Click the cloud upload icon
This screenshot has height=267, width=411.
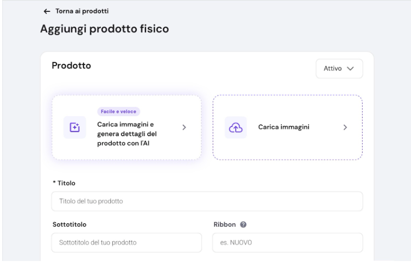click(x=236, y=128)
